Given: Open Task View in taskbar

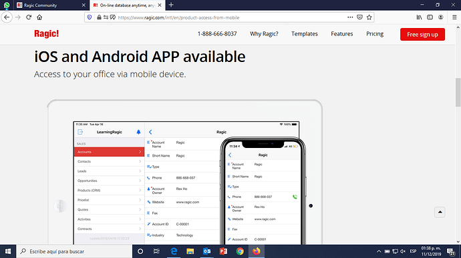Looking at the screenshot, I should coord(156,251).
